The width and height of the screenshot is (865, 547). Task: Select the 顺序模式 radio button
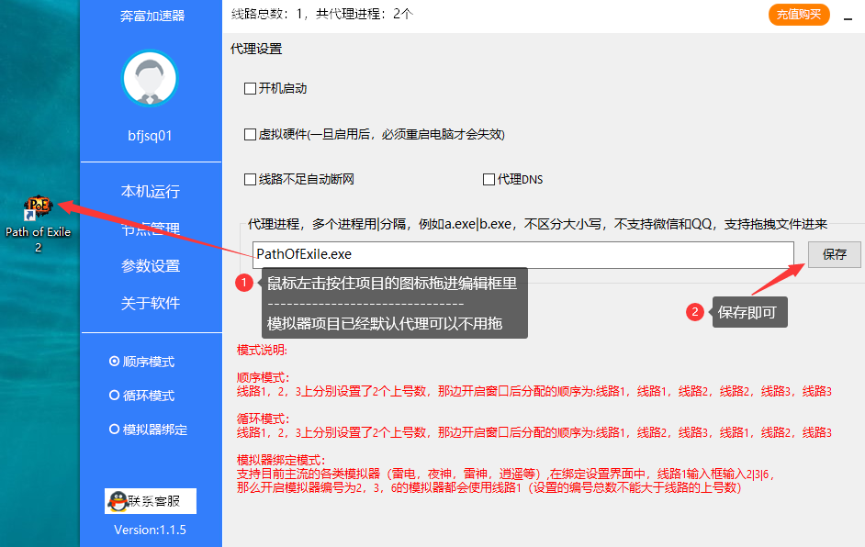115,362
